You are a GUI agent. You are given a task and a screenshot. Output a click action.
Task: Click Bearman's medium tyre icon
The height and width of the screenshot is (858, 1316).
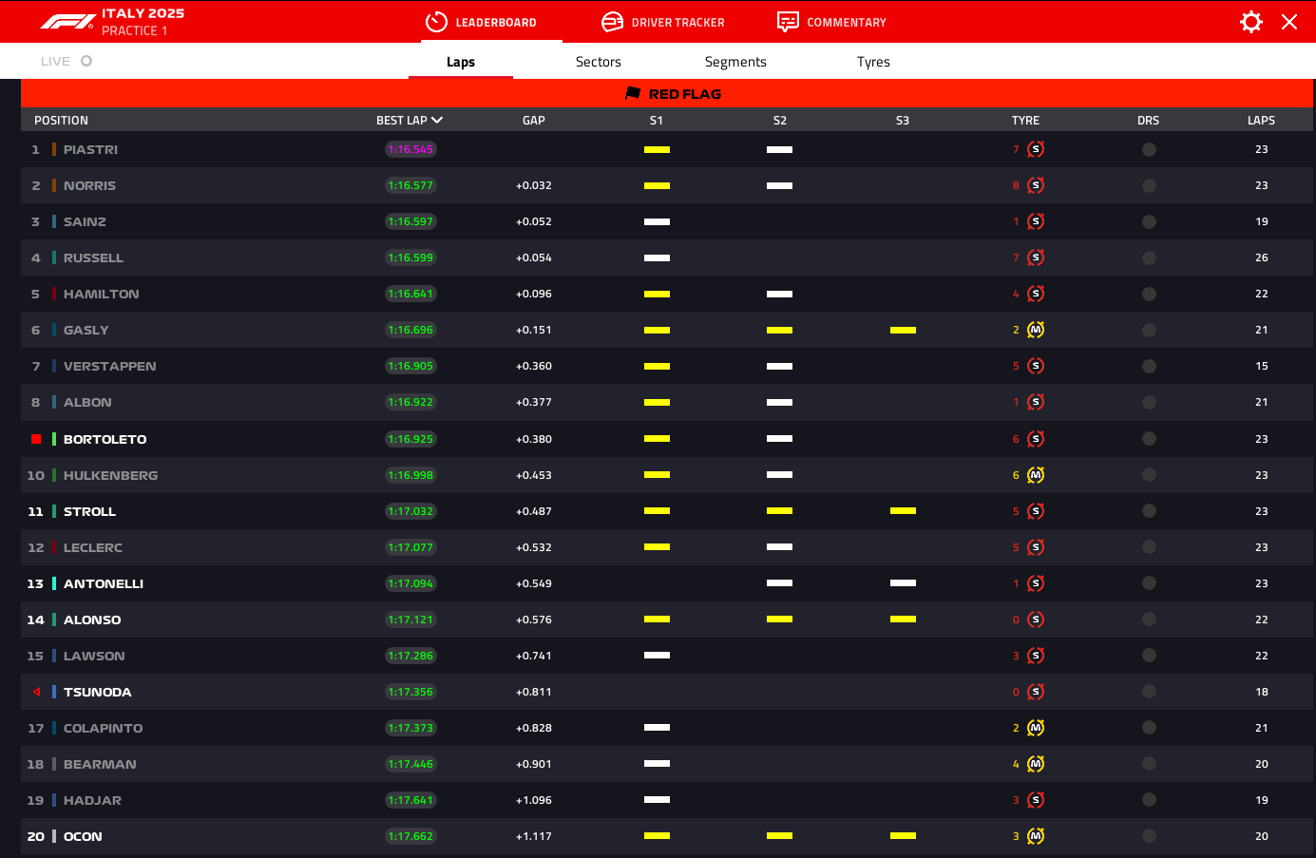[1036, 764]
